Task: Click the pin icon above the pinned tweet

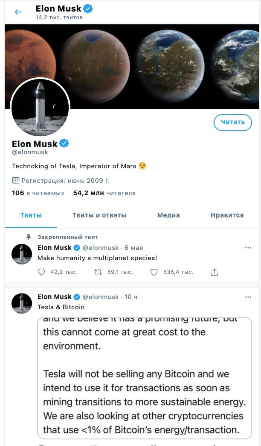Action: click(29, 237)
